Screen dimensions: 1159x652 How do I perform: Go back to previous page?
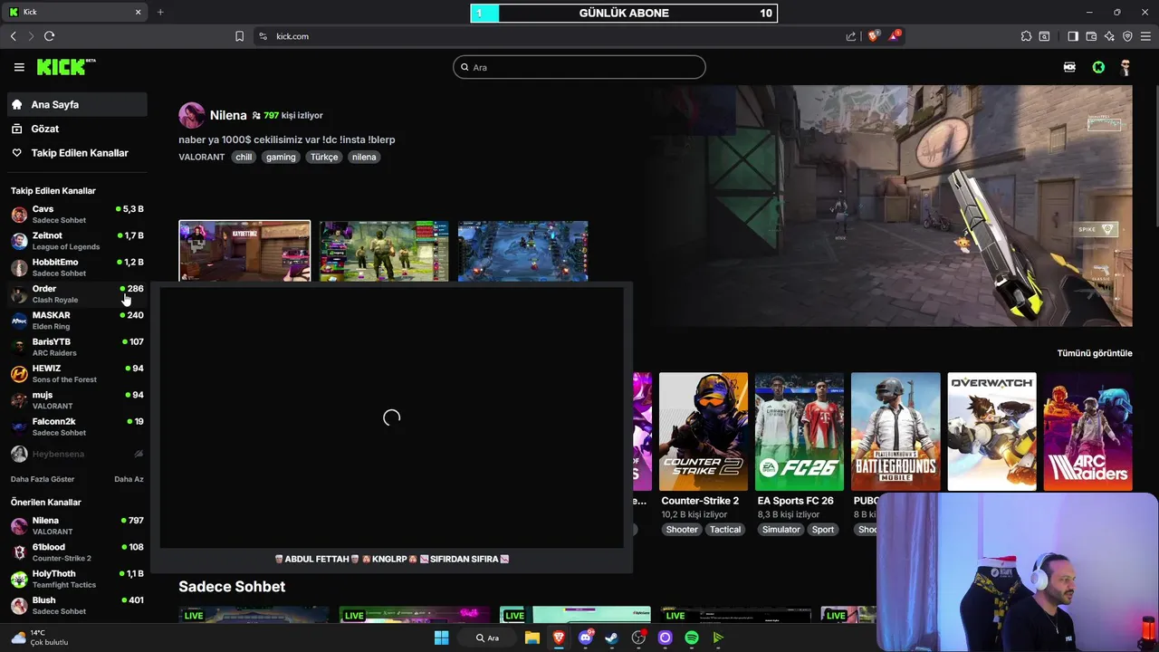(13, 36)
